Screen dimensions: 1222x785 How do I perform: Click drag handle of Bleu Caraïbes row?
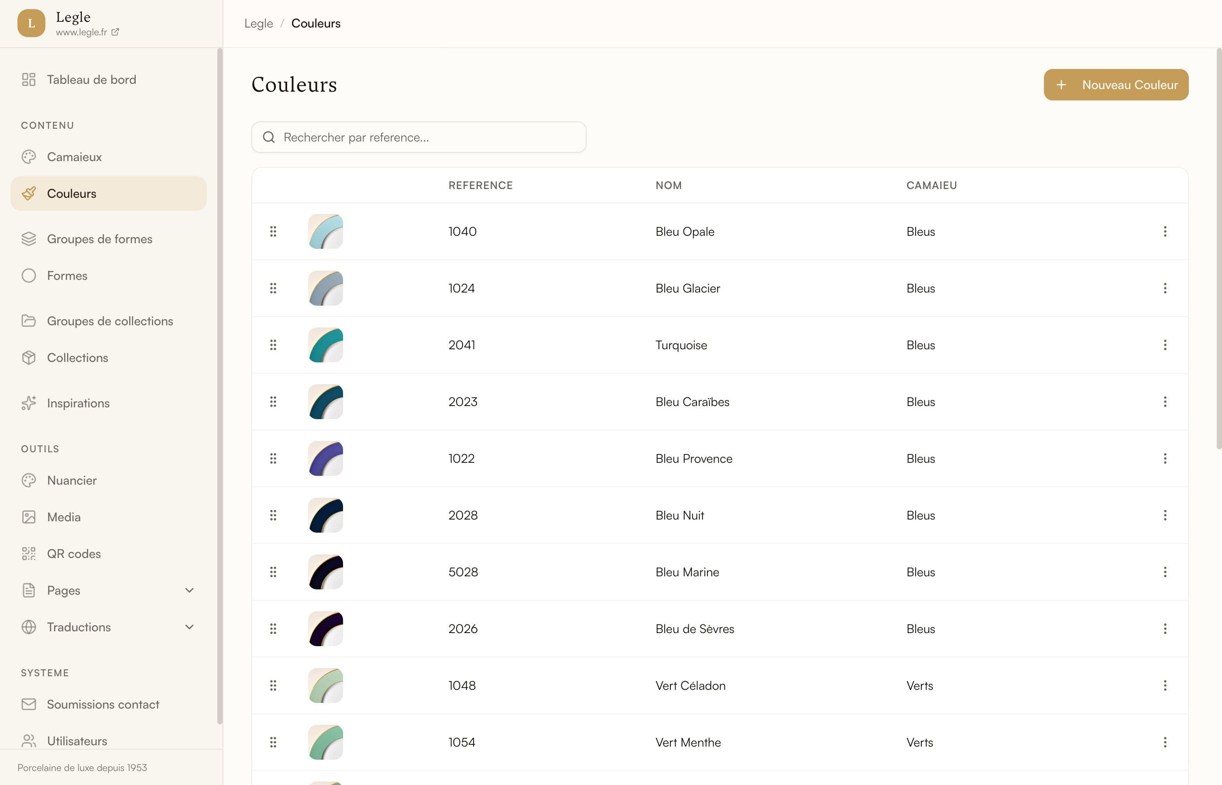(273, 402)
